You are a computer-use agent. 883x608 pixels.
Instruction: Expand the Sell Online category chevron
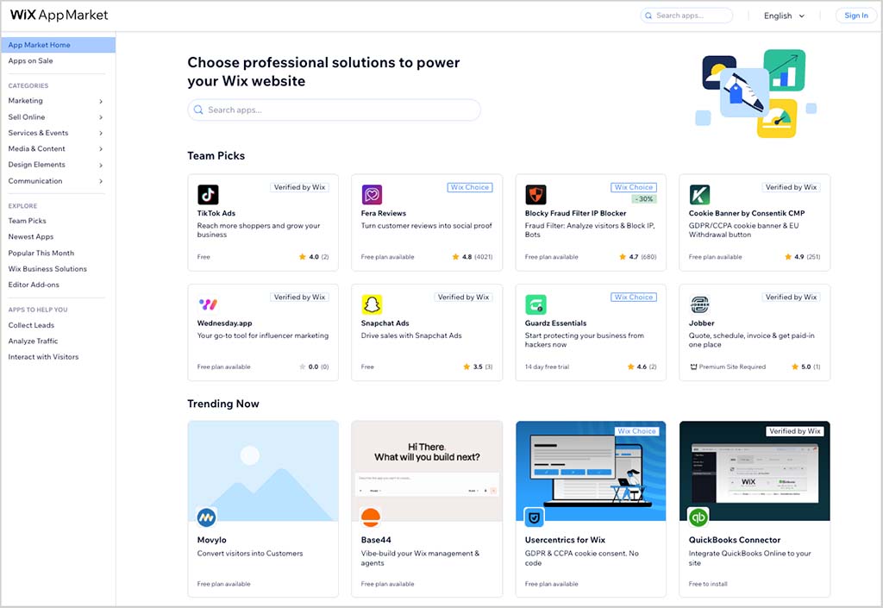[101, 117]
